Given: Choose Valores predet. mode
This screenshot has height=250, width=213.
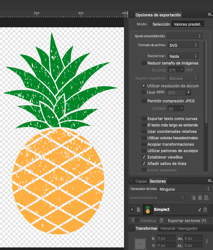Looking at the screenshot, I should click(x=188, y=24).
